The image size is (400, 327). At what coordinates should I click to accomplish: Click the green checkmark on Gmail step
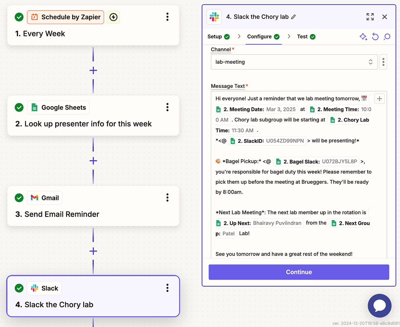click(19, 198)
